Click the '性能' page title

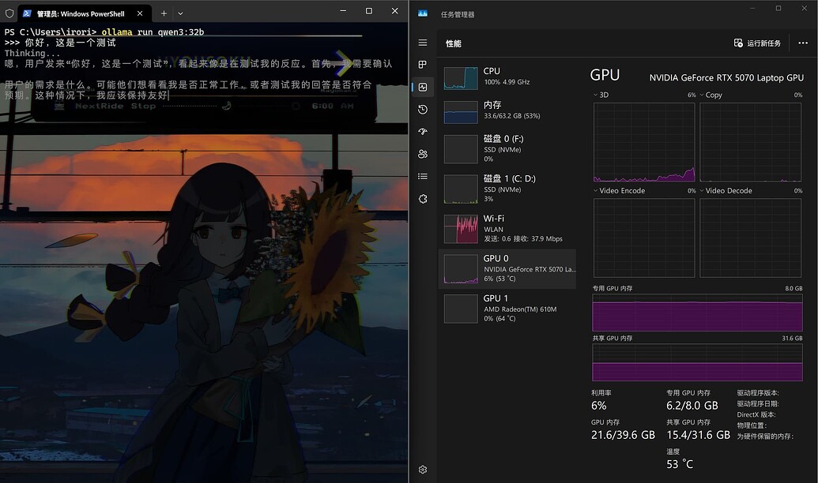point(454,43)
